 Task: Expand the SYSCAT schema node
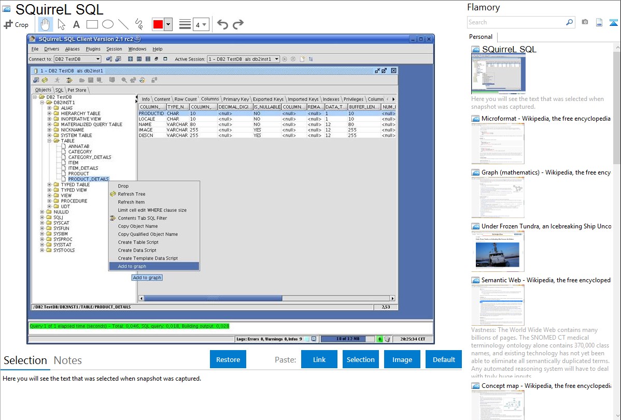42,223
